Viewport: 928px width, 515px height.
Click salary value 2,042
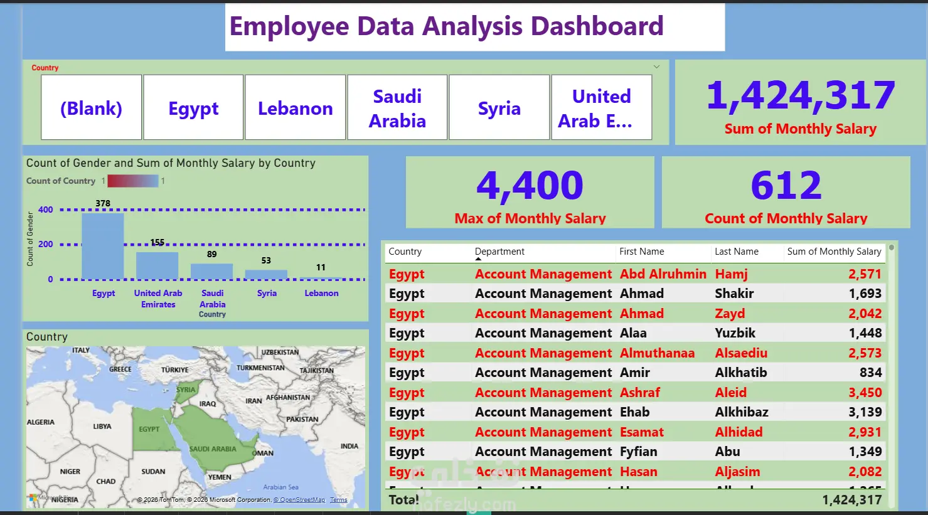[865, 314]
